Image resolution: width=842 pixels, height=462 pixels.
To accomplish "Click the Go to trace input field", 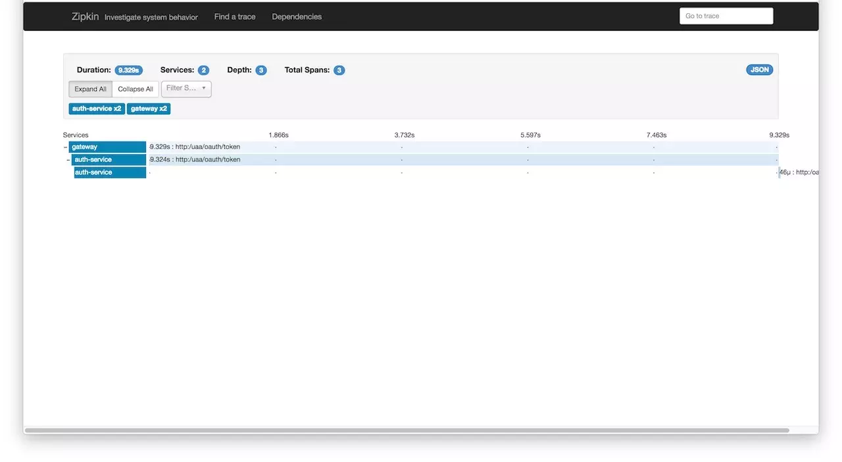I will pos(726,16).
